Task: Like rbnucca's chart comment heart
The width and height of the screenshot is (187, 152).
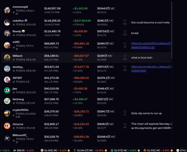Action: 125,125
